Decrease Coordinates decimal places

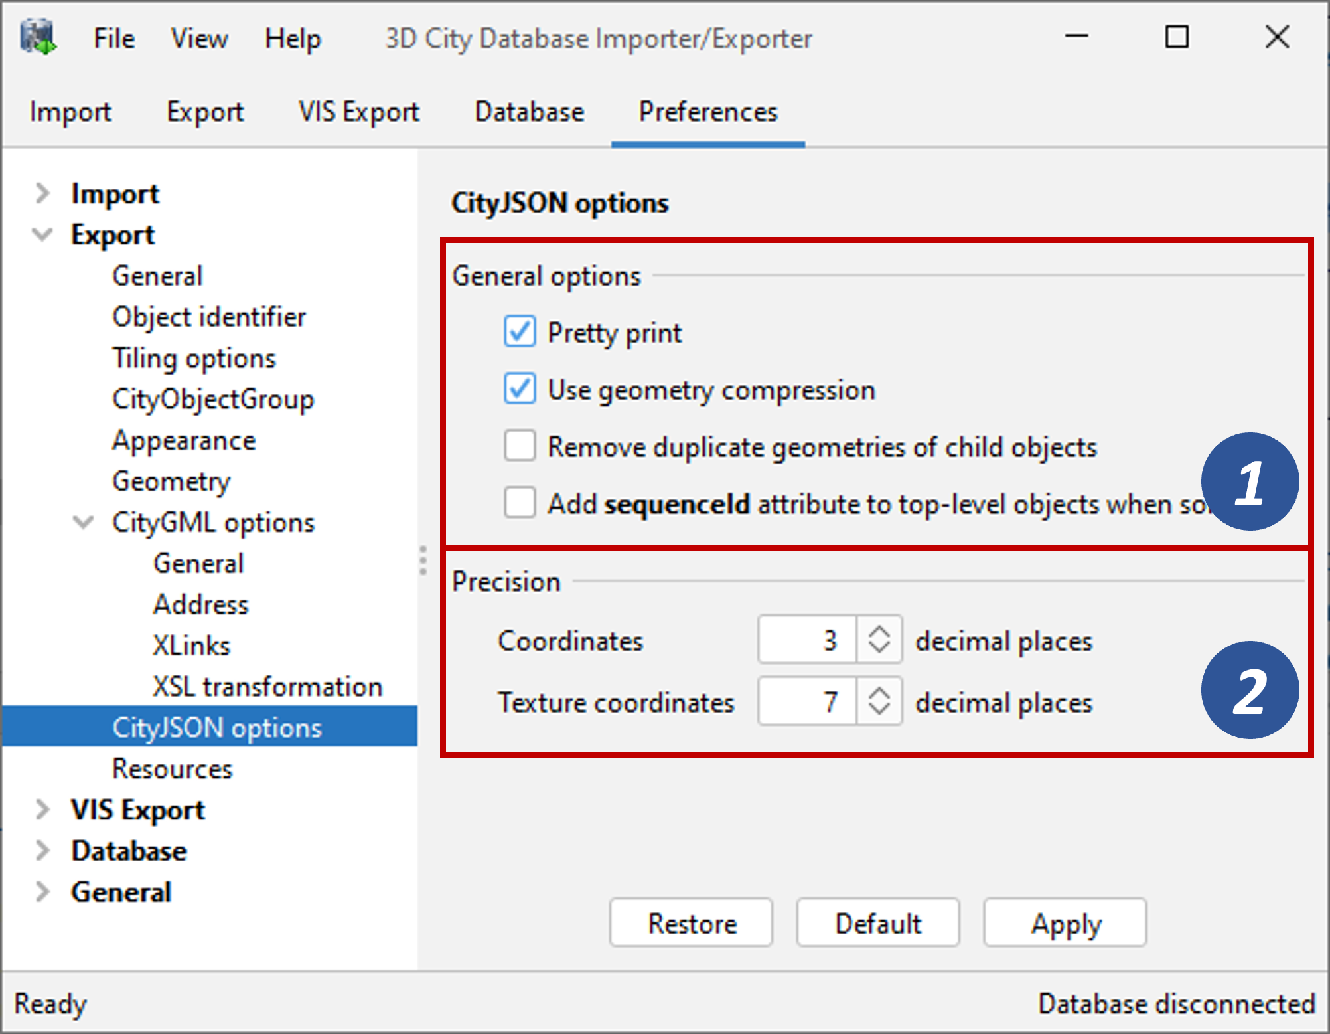(x=879, y=650)
